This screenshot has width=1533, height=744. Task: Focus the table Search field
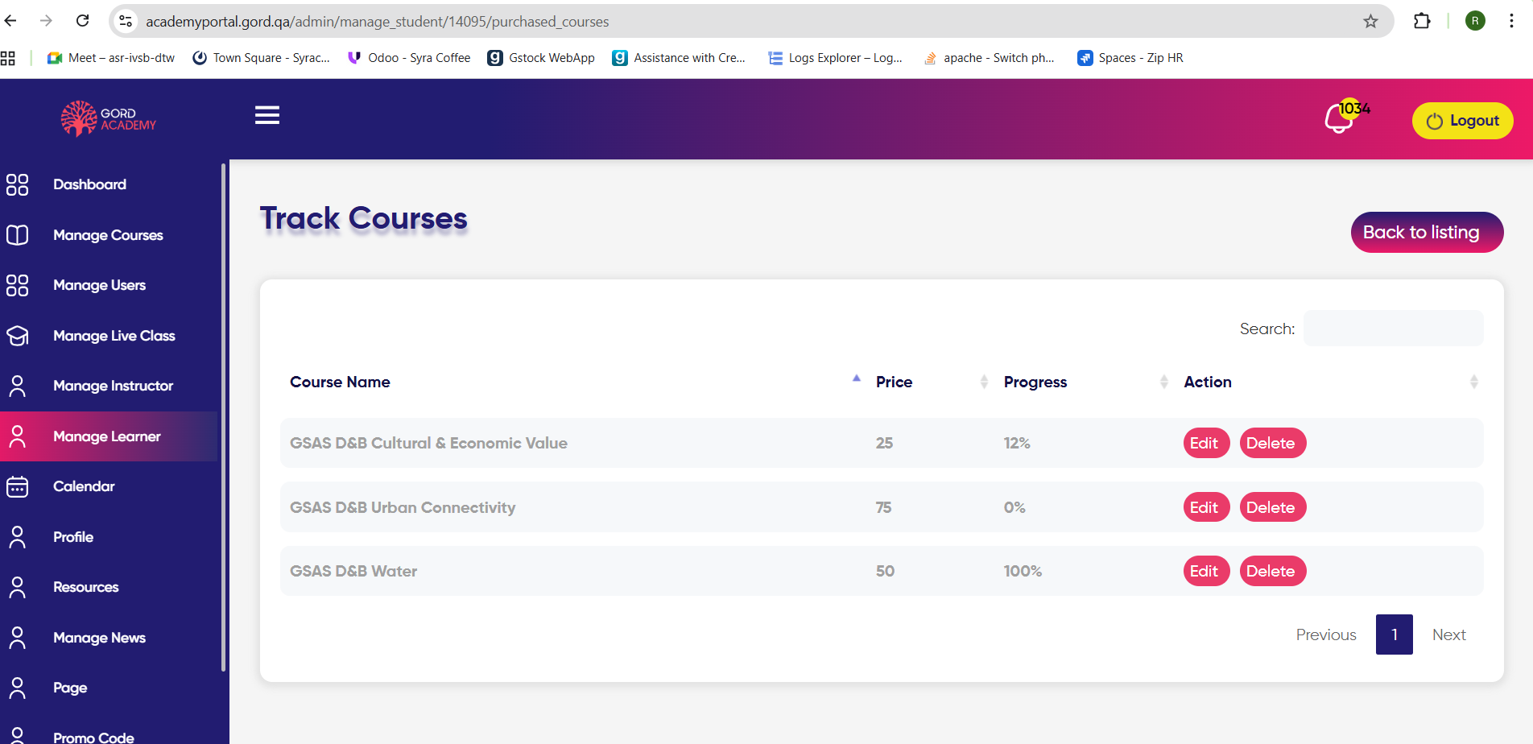(x=1393, y=329)
